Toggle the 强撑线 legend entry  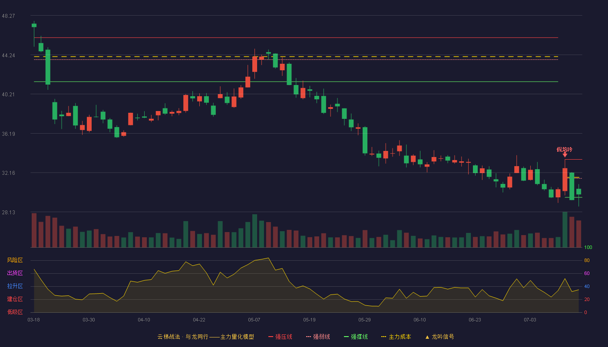point(356,337)
